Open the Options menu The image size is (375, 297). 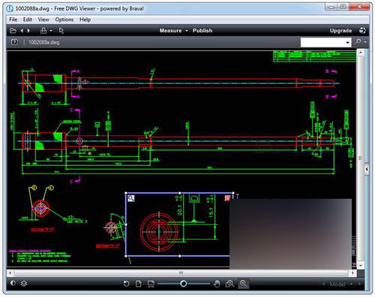(64, 19)
